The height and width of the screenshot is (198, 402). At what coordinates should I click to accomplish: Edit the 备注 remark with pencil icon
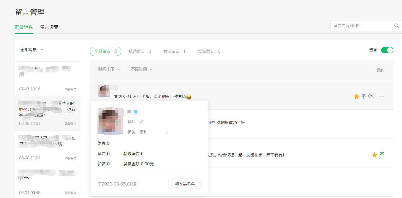pyautogui.click(x=141, y=122)
